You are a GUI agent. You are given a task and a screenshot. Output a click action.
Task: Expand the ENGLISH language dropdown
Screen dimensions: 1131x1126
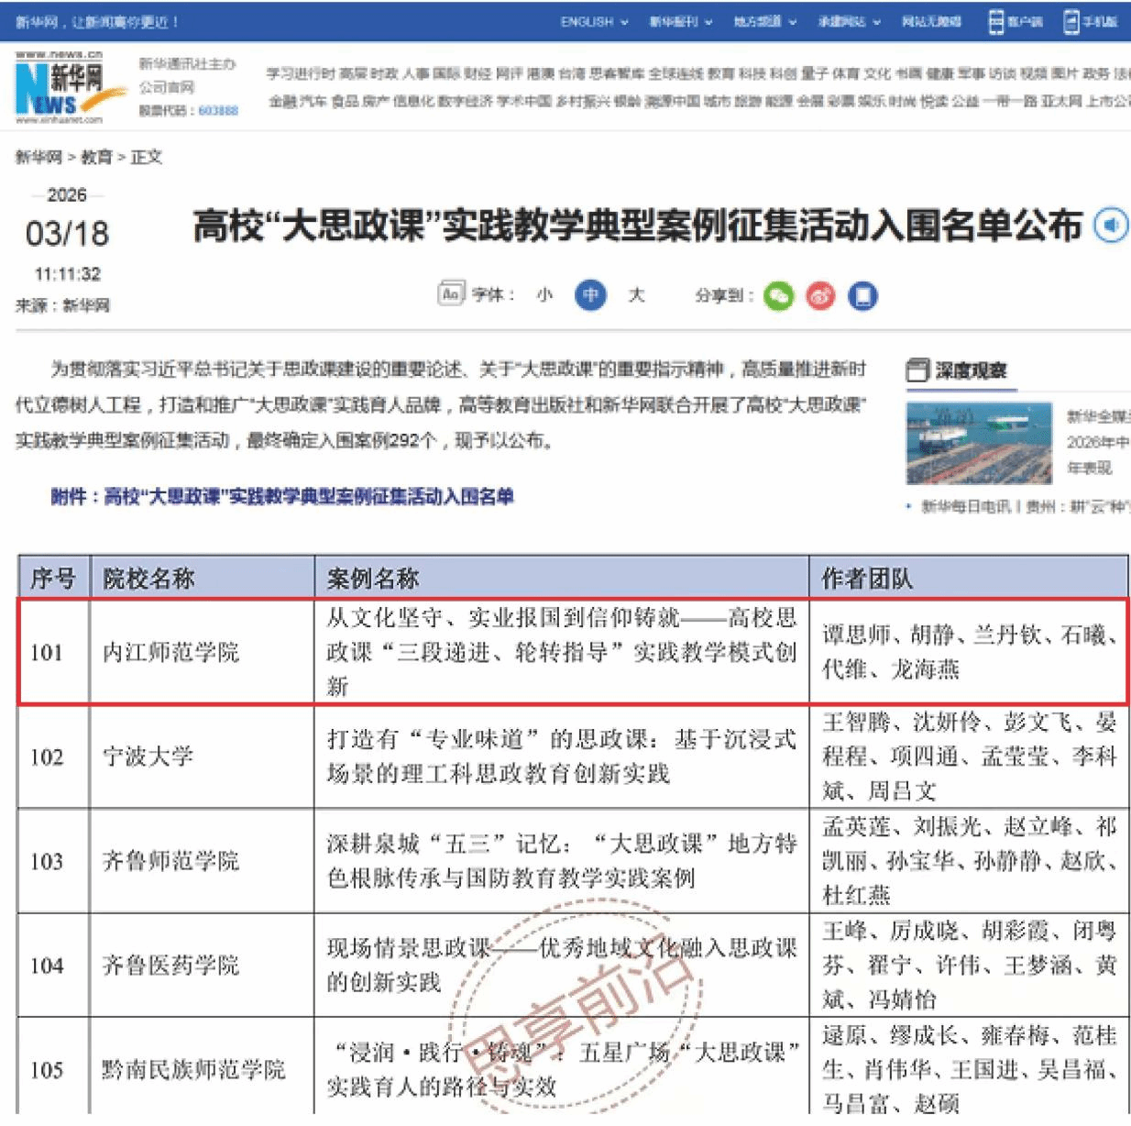tap(594, 21)
